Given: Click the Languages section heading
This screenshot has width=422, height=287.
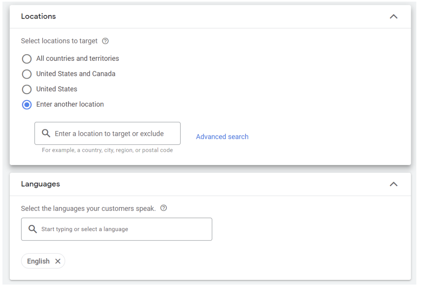Looking at the screenshot, I should point(40,184).
